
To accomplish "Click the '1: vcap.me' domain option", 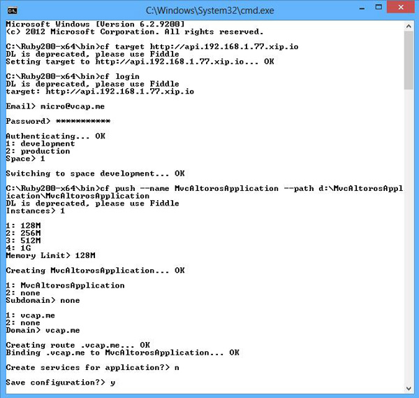I will (31, 315).
